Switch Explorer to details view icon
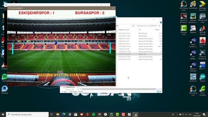This screenshot has width=208, height=117. (158, 91)
